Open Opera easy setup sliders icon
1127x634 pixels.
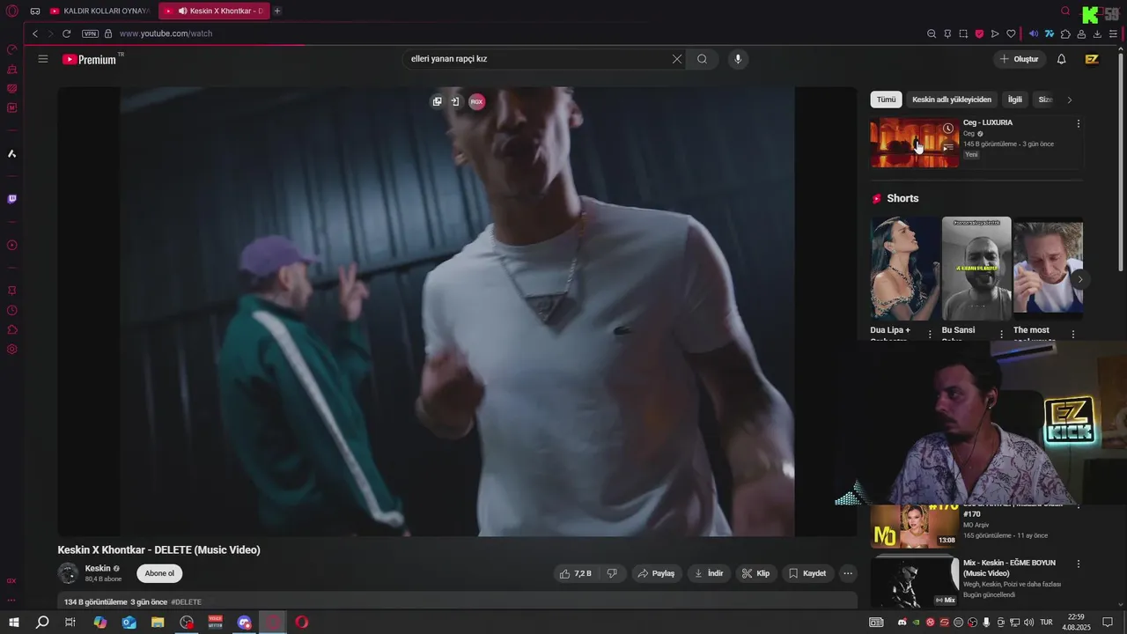coord(1113,33)
